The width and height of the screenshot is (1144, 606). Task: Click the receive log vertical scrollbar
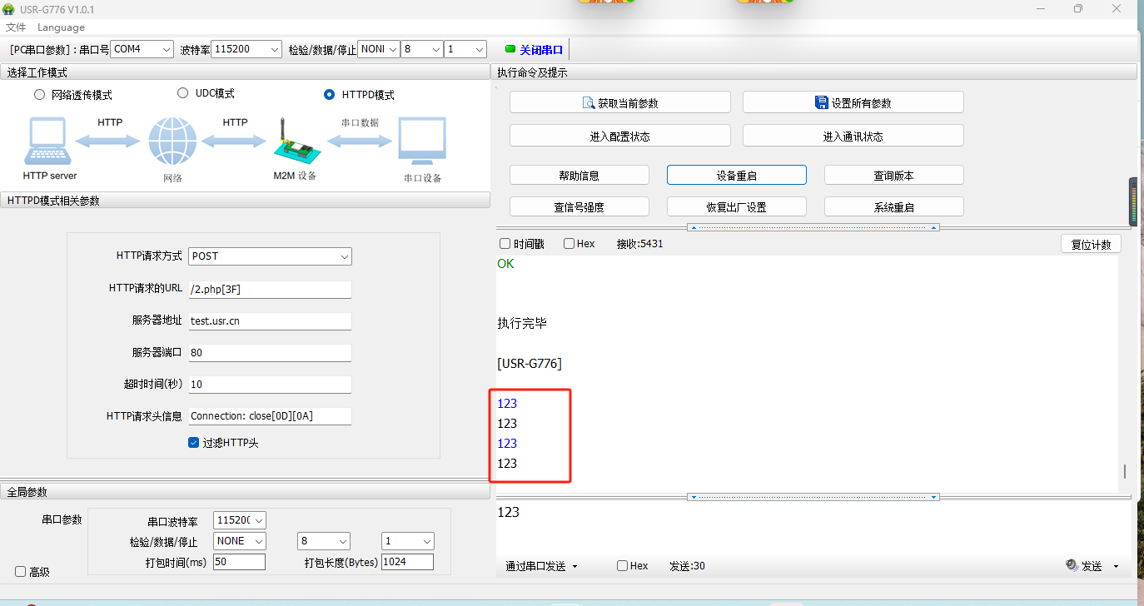tap(1124, 471)
